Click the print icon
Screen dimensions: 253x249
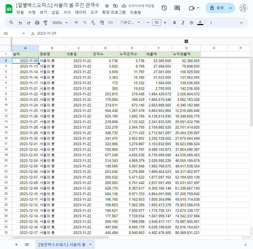(x=37, y=23)
